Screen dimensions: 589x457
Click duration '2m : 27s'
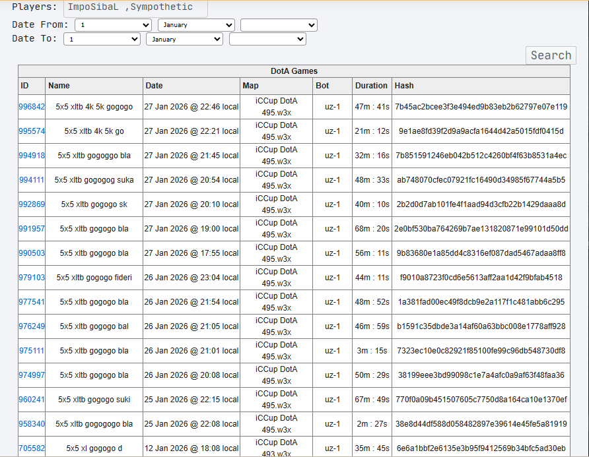[372, 424]
